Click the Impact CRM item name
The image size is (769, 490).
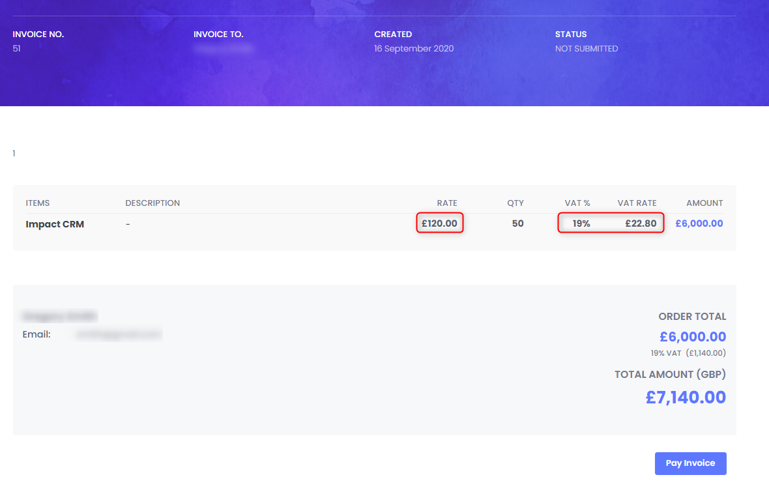coord(55,223)
